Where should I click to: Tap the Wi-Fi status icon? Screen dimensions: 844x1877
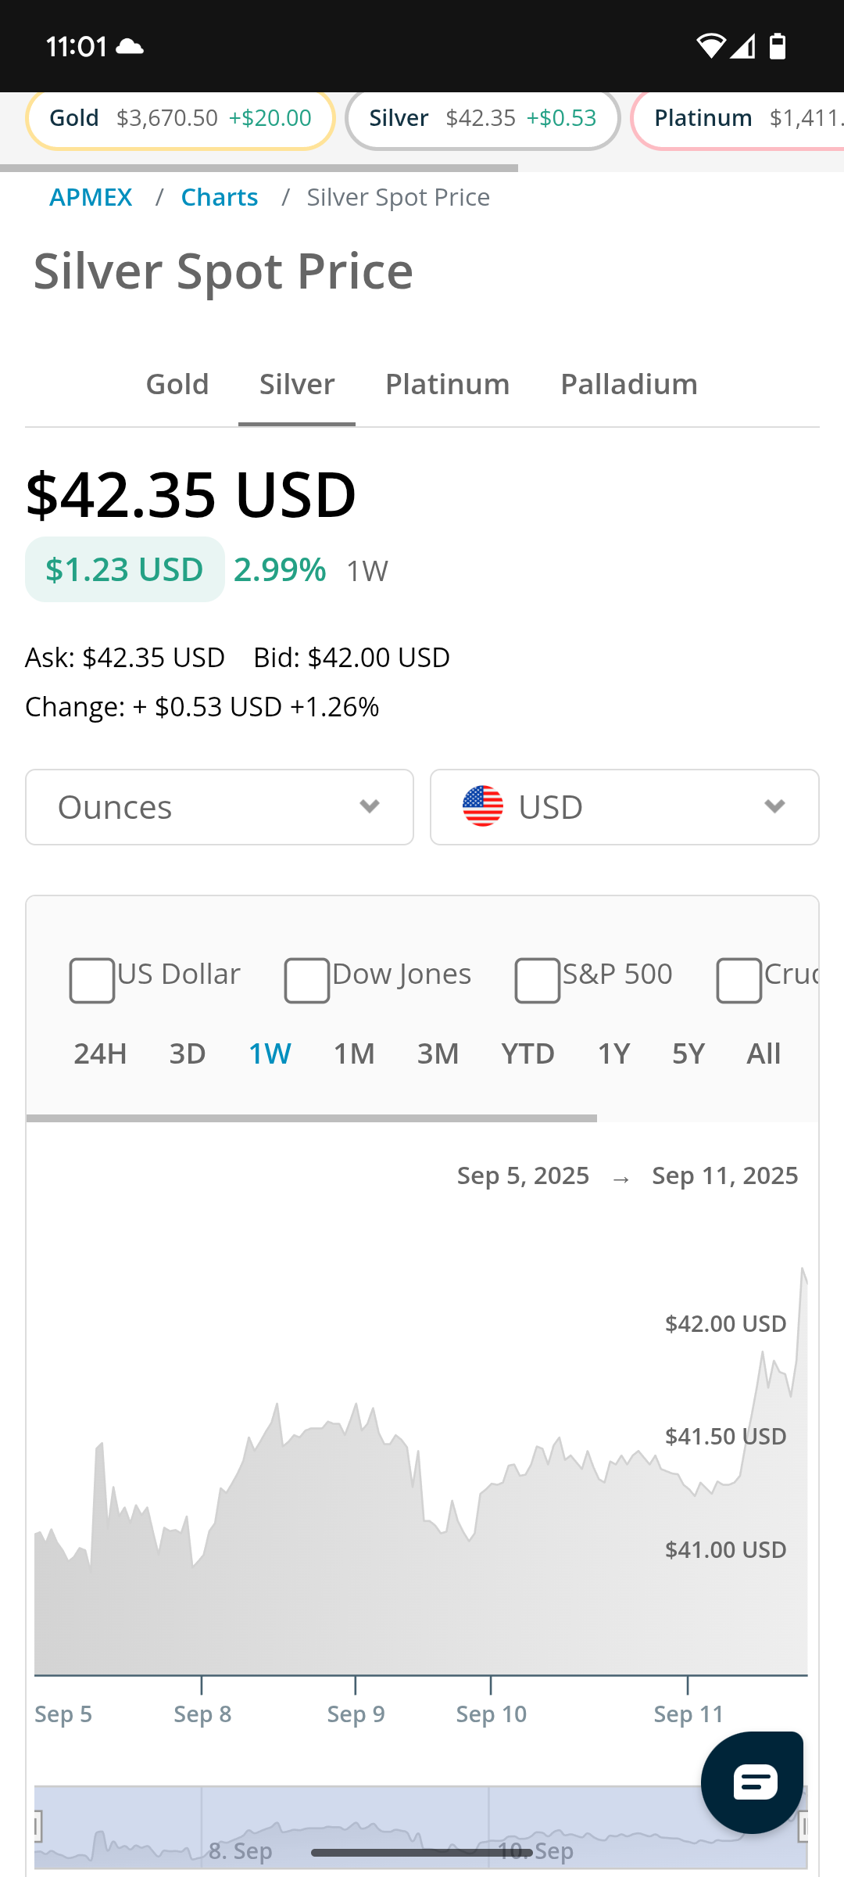tap(710, 46)
